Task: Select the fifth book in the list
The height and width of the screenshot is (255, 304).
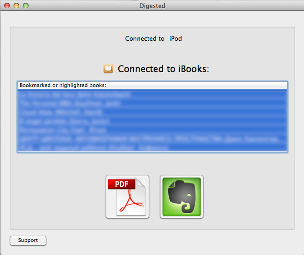Action: pyautogui.click(x=152, y=130)
